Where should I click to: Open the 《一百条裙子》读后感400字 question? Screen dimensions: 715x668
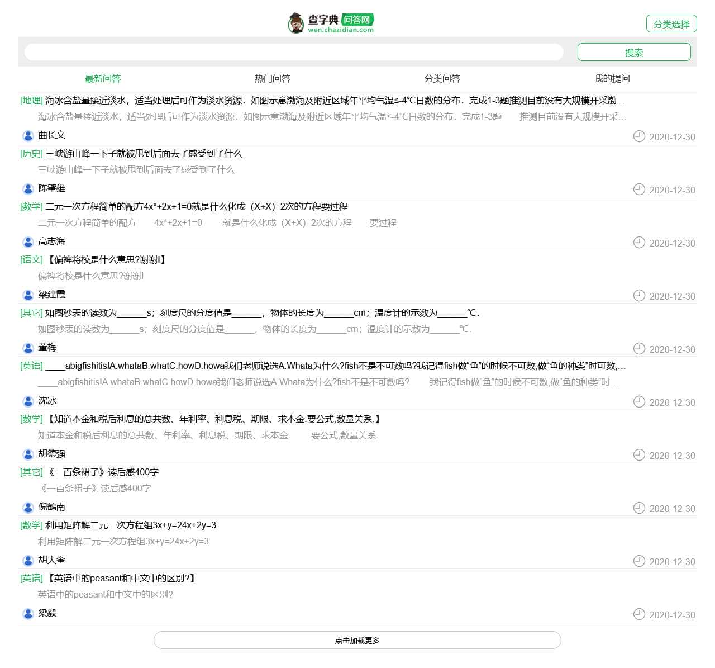[x=102, y=472]
